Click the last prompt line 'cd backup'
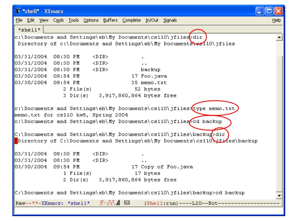 click(x=230, y=193)
